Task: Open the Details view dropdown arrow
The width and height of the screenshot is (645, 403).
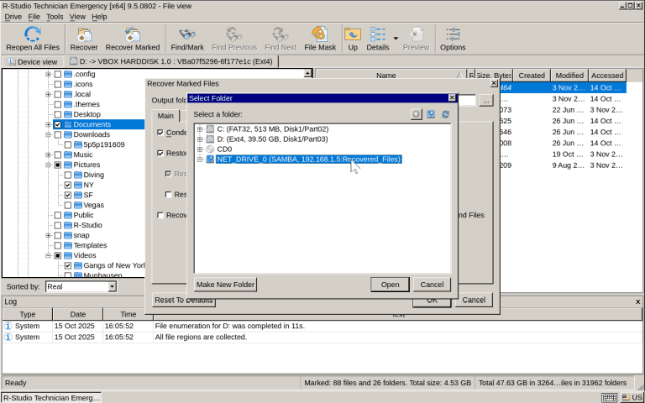Action: pyautogui.click(x=396, y=38)
